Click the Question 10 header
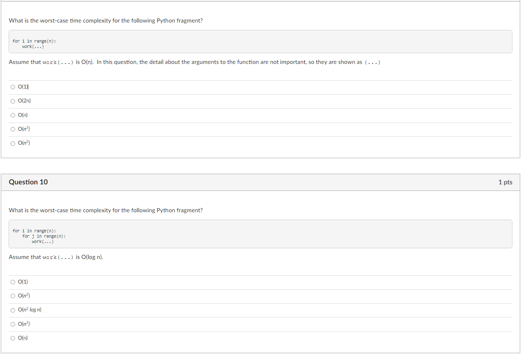Viewport: 521px width, 354px height. tap(28, 182)
